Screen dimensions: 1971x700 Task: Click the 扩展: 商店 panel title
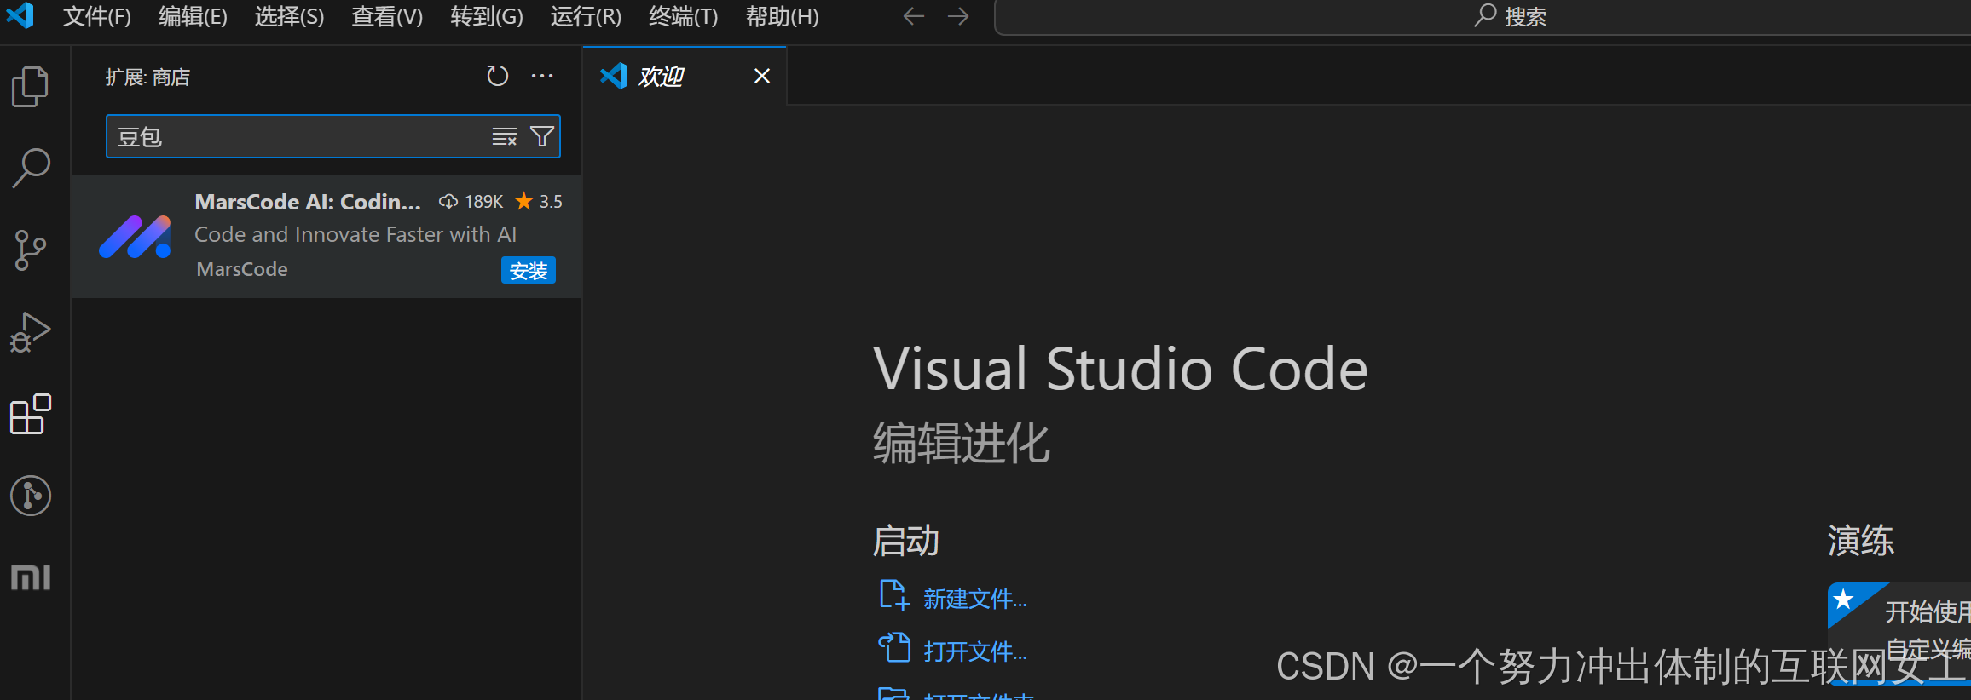click(147, 77)
